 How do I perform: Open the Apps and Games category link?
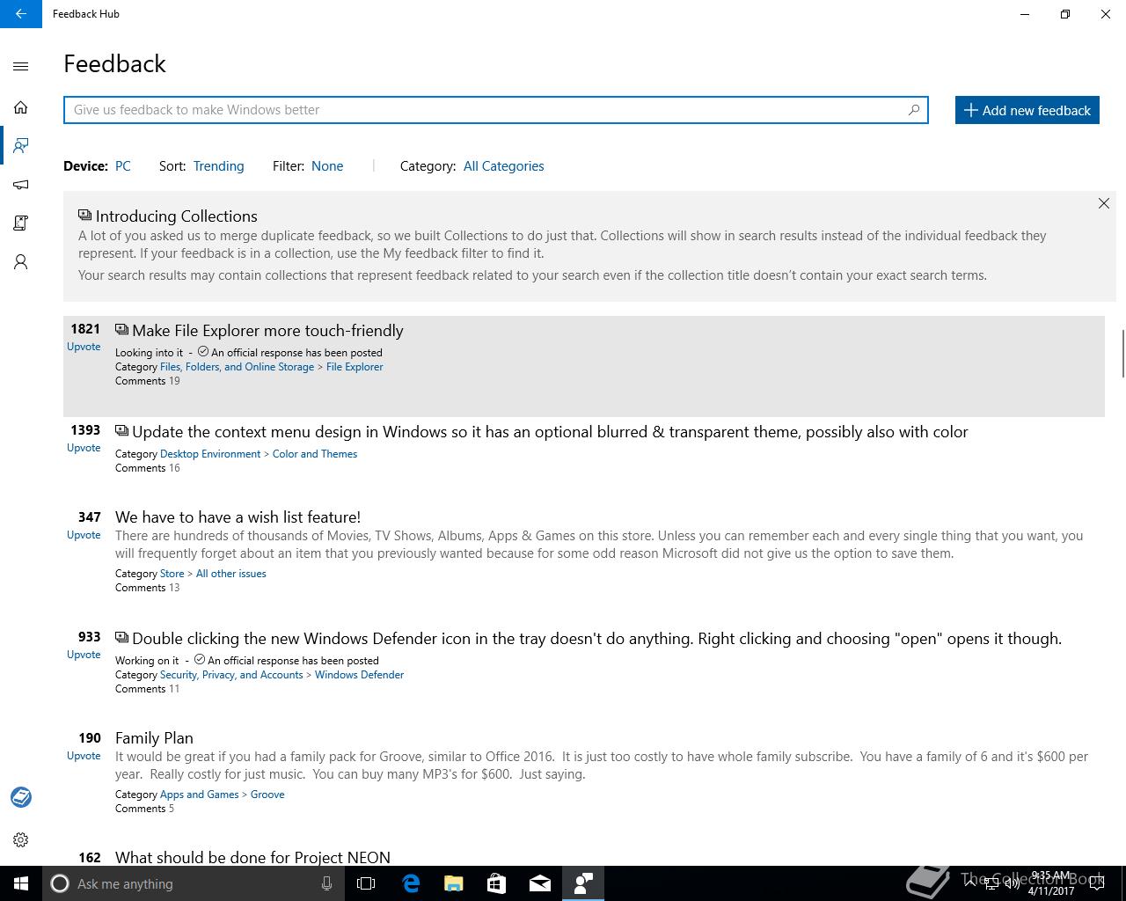coord(200,795)
